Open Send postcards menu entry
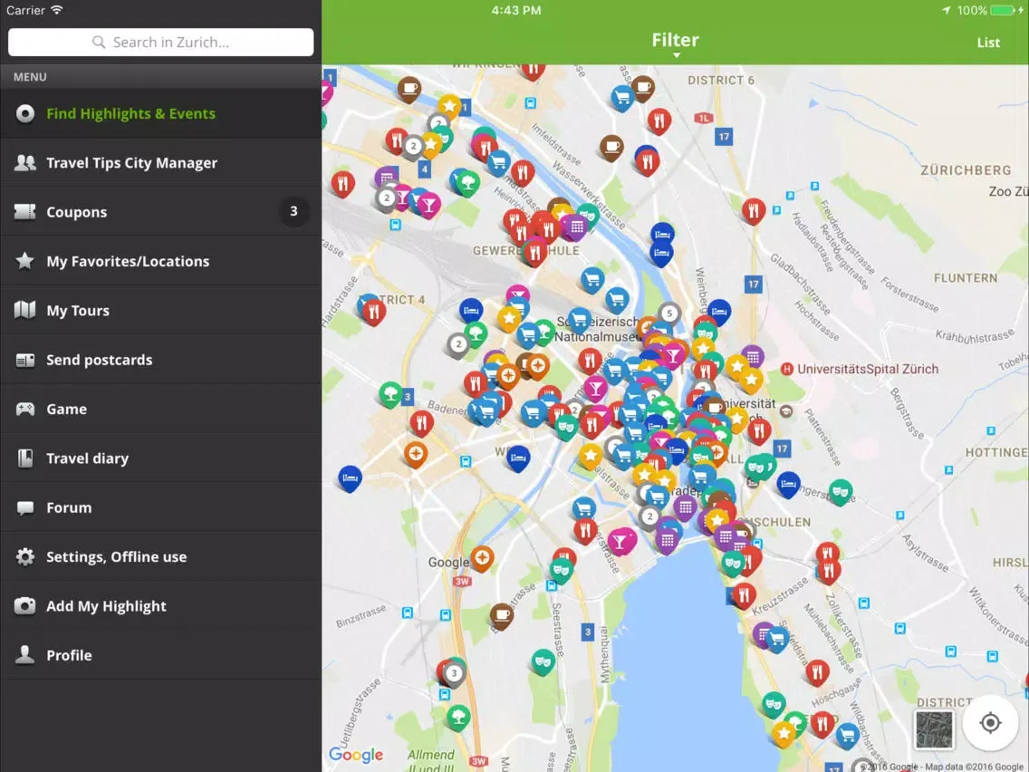Viewport: 1029px width, 772px height. point(161,360)
